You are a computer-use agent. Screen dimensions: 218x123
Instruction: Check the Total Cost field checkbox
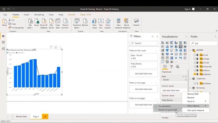pyautogui.click(x=195, y=55)
